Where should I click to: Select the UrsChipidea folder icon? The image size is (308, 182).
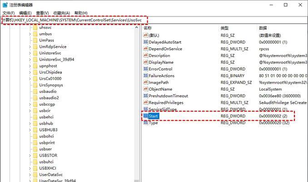pyautogui.click(x=35, y=72)
